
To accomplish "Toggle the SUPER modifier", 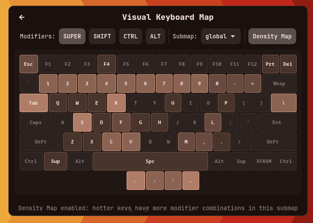I will click(72, 36).
